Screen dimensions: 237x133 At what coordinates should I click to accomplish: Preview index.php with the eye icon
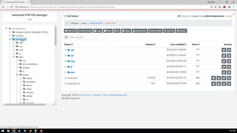[213, 78]
